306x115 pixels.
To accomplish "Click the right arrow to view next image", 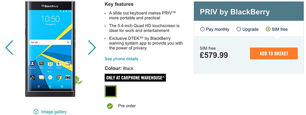I will click(92, 48).
